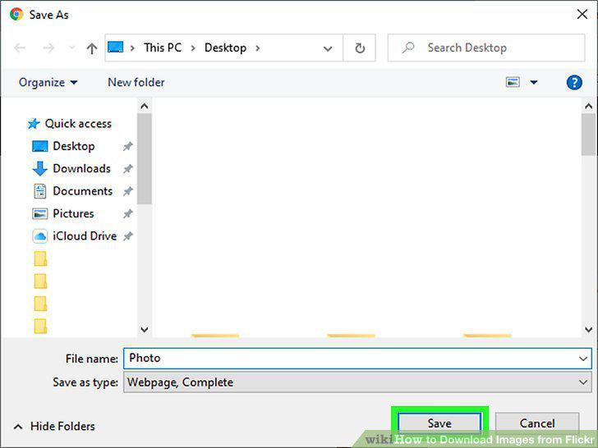Select This PC in the breadcrumb path

(x=163, y=48)
